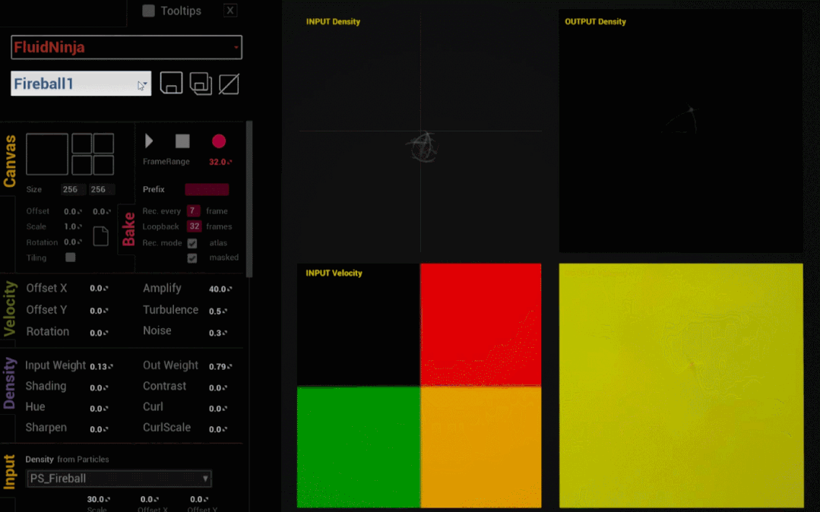Image resolution: width=820 pixels, height=512 pixels.
Task: Click the save preset icon
Action: point(171,83)
